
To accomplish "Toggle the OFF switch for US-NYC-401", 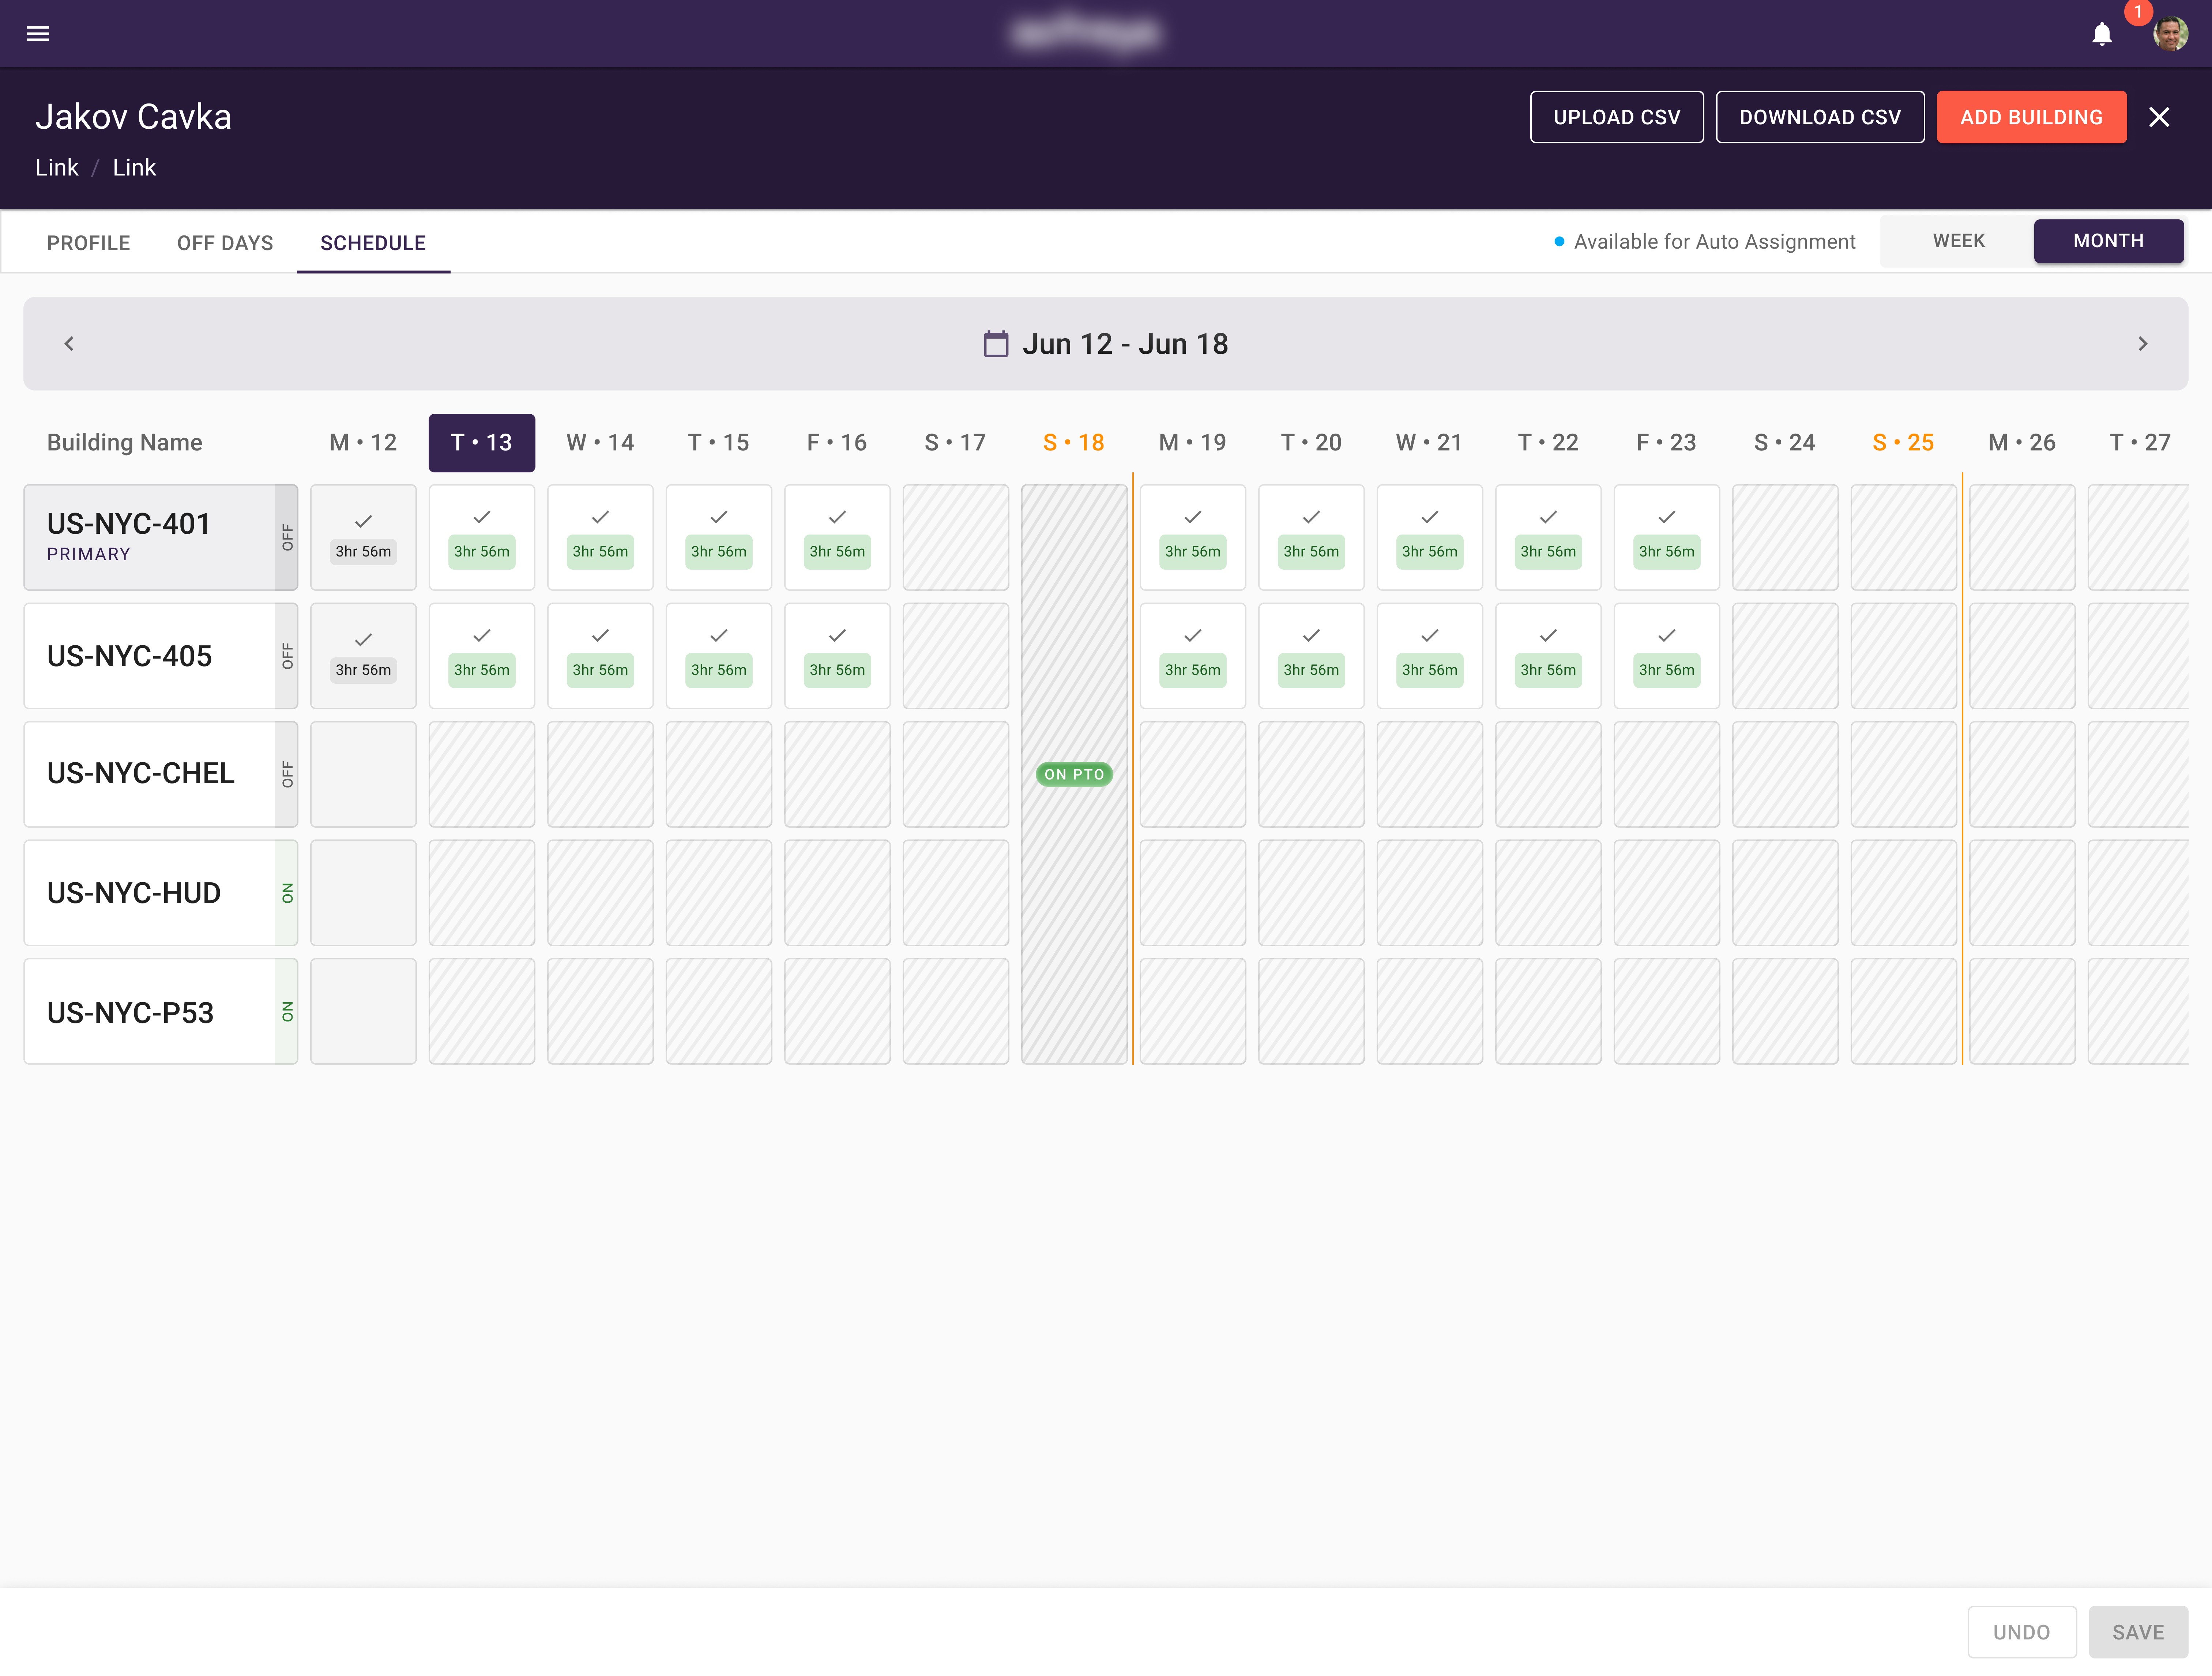I will (287, 538).
